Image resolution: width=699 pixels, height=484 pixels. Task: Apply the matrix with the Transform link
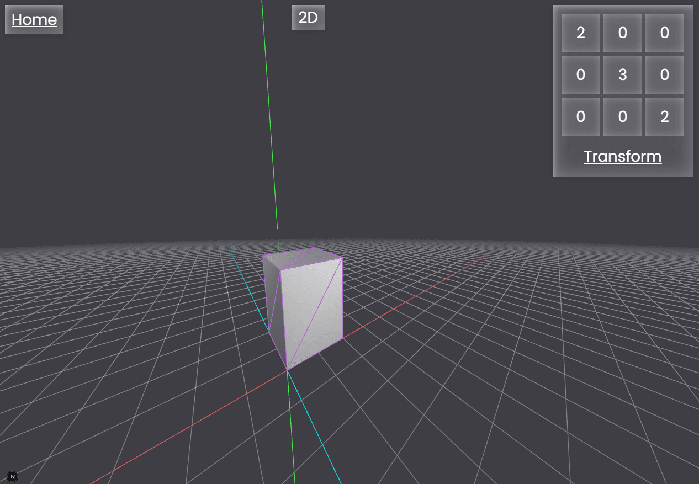click(x=622, y=157)
